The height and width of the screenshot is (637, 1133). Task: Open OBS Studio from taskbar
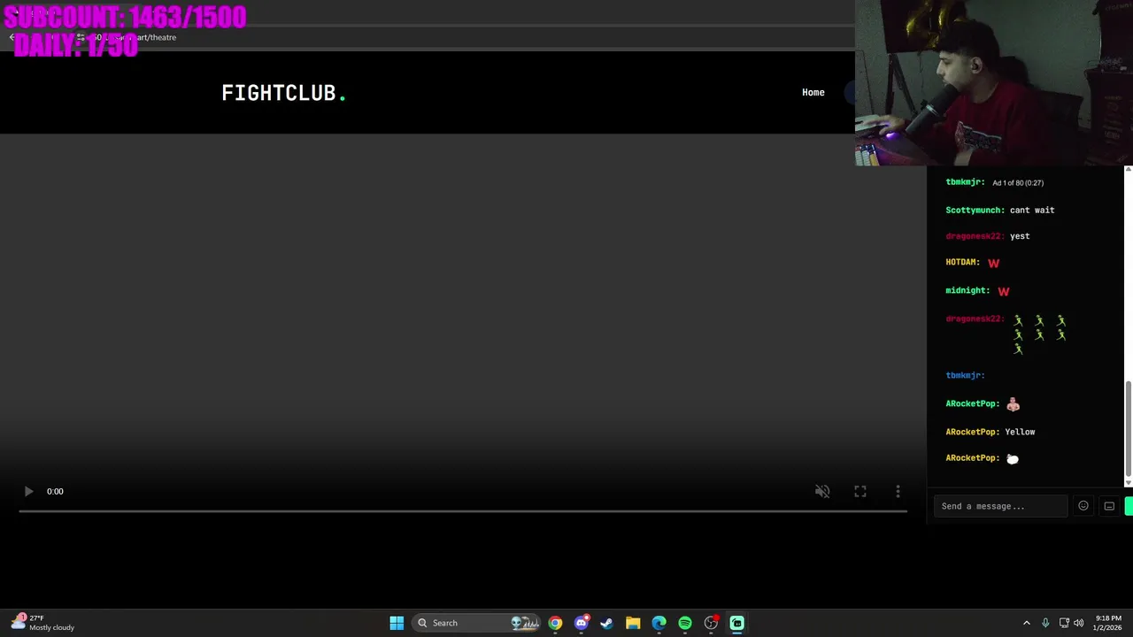pyautogui.click(x=711, y=623)
